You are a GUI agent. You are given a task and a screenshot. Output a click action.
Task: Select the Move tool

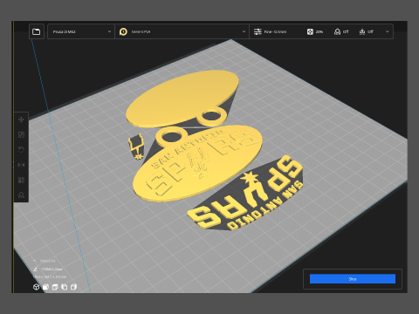pyautogui.click(x=21, y=119)
